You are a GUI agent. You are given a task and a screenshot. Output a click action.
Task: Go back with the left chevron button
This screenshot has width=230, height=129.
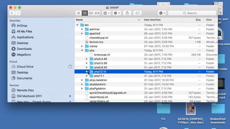tap(12, 13)
